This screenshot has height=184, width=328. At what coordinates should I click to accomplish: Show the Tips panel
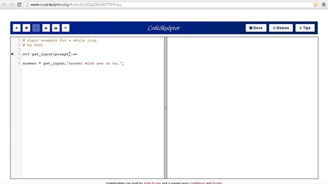305,28
